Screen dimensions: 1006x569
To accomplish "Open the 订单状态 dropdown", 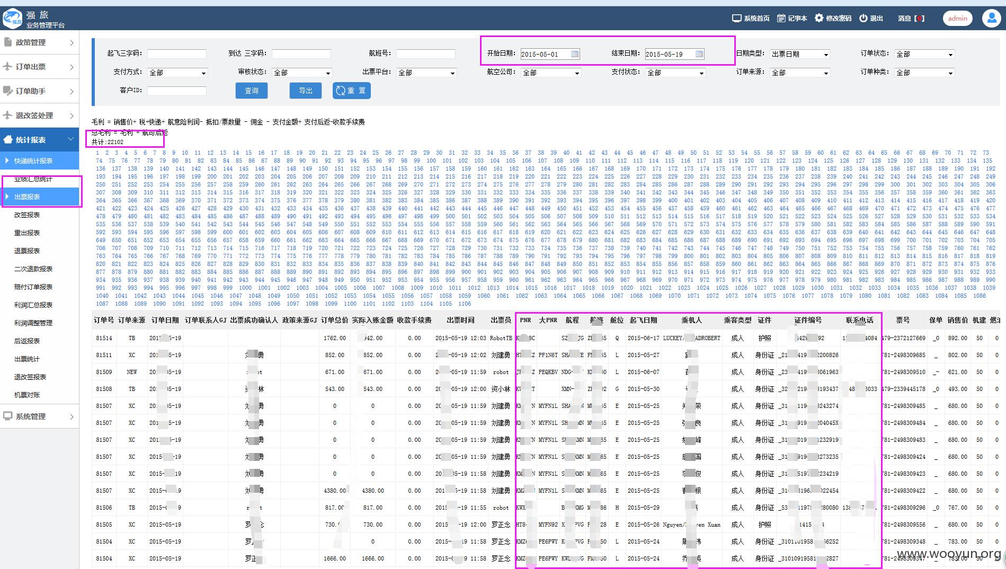I will coord(924,54).
